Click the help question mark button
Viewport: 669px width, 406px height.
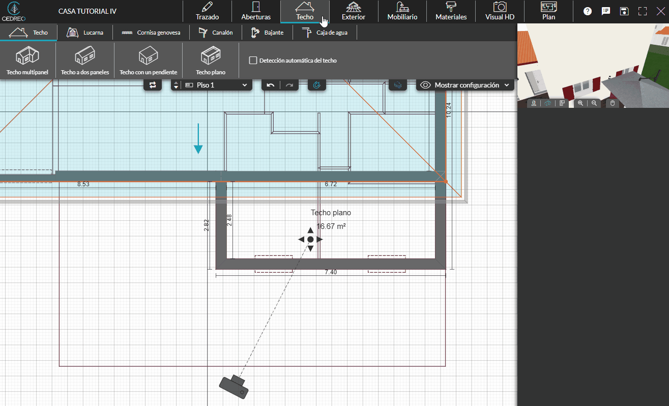tap(587, 11)
